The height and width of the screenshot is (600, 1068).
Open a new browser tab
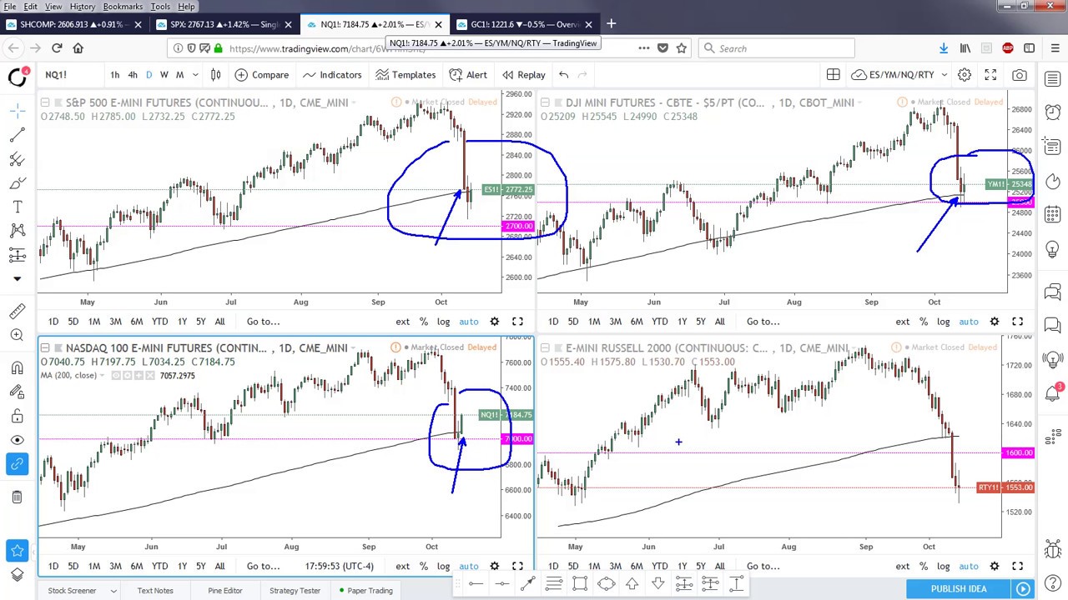tap(611, 24)
